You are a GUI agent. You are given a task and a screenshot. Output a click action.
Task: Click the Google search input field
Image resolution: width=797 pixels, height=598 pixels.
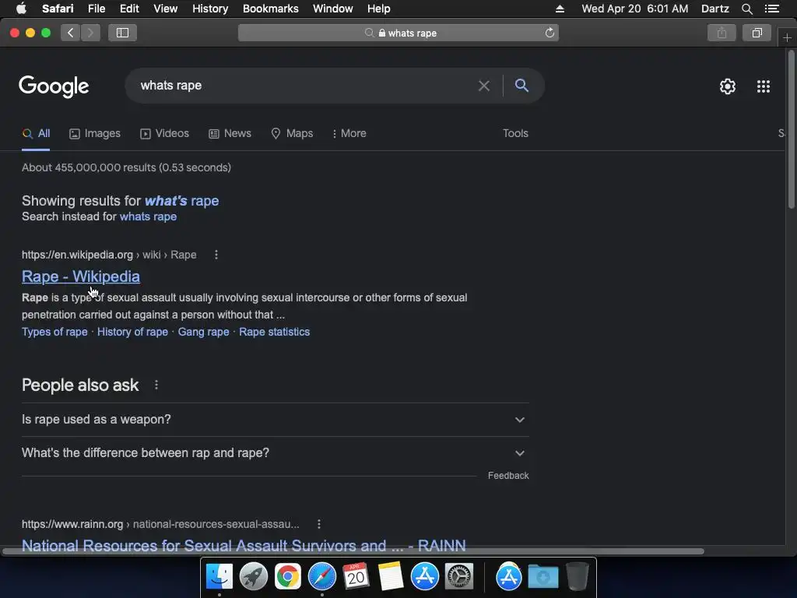pos(305,86)
